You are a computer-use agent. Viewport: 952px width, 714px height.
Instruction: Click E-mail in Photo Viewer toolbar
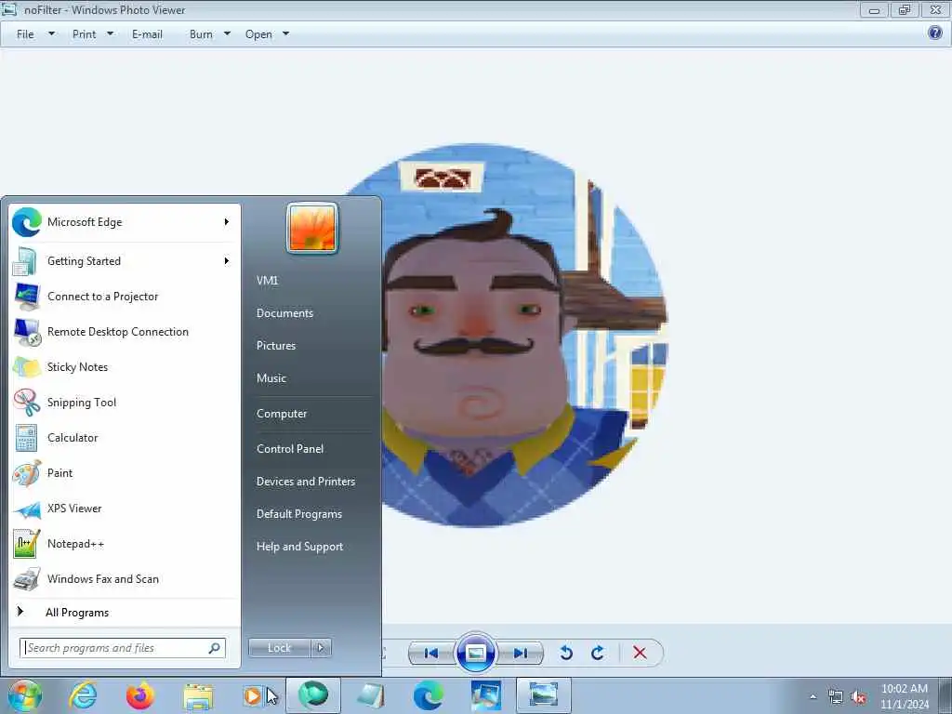tap(147, 34)
